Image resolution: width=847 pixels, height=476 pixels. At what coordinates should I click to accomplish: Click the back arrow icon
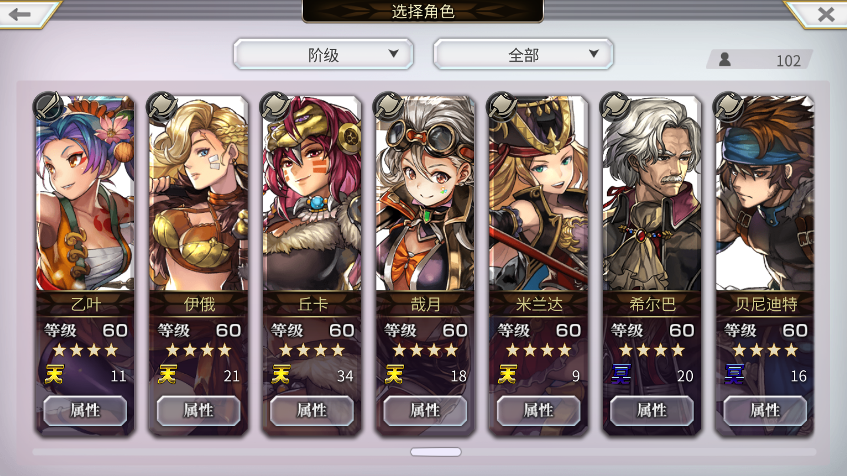[21, 14]
